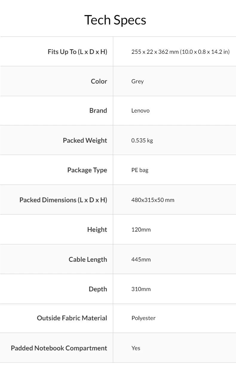Click the Packed Dimensions label
Screen dimensions: 236x386
pyautogui.click(x=63, y=200)
